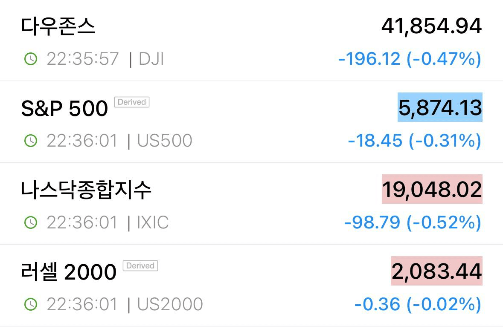Open the 나스닥종합지수 index title
This screenshot has height=329, width=503.
86,190
